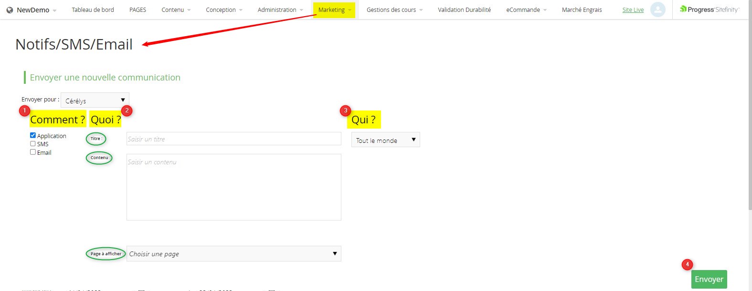Open the Envoyer pour Cérélys dropdown
Image resolution: width=752 pixels, height=291 pixels.
pos(95,100)
